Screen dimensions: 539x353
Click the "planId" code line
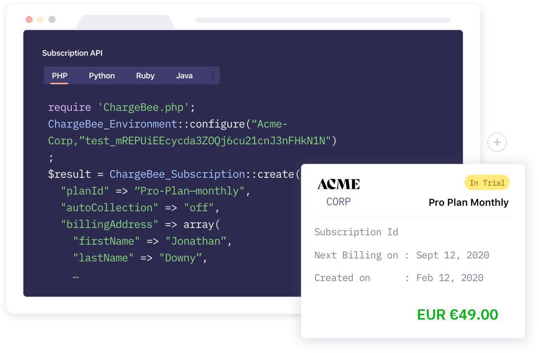[155, 191]
